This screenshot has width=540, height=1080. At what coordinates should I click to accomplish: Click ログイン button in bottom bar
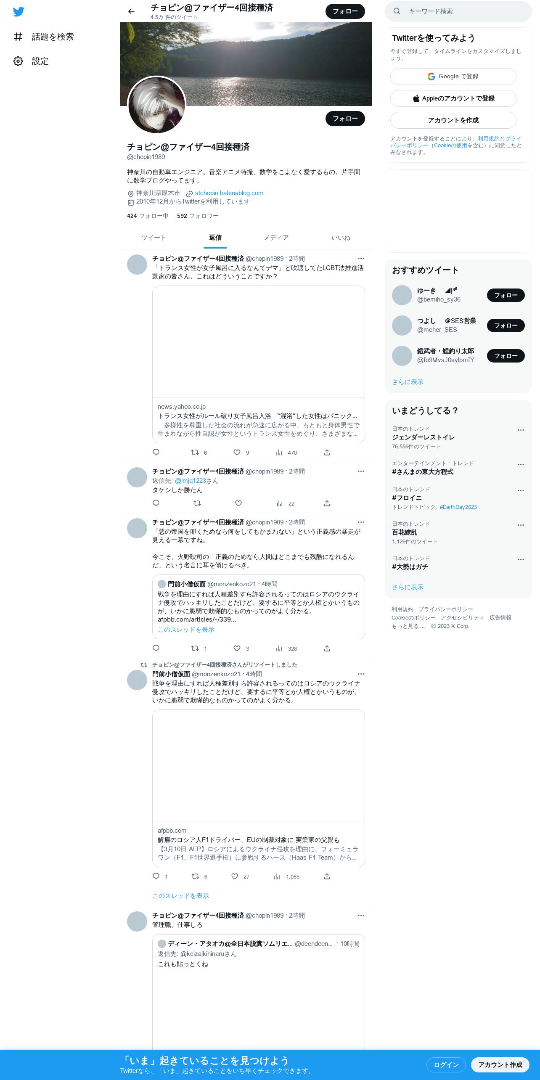tap(446, 1064)
